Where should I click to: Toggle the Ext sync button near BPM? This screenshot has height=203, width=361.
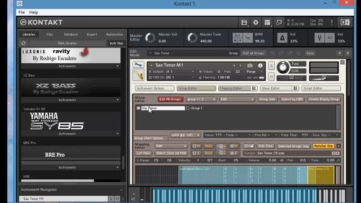pyautogui.click(x=237, y=35)
